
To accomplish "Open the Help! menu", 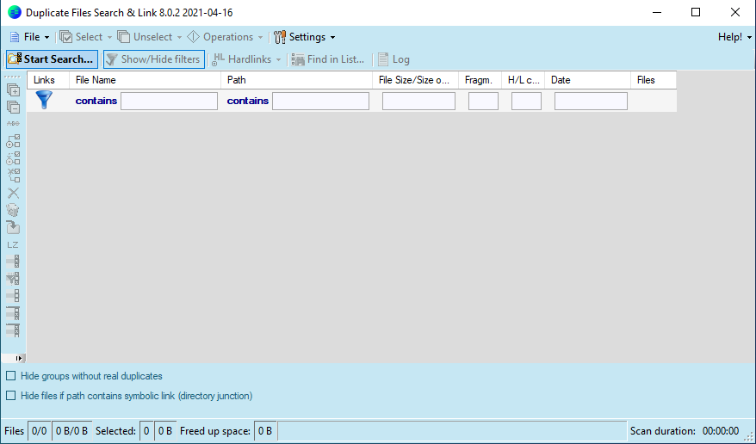I will [734, 37].
